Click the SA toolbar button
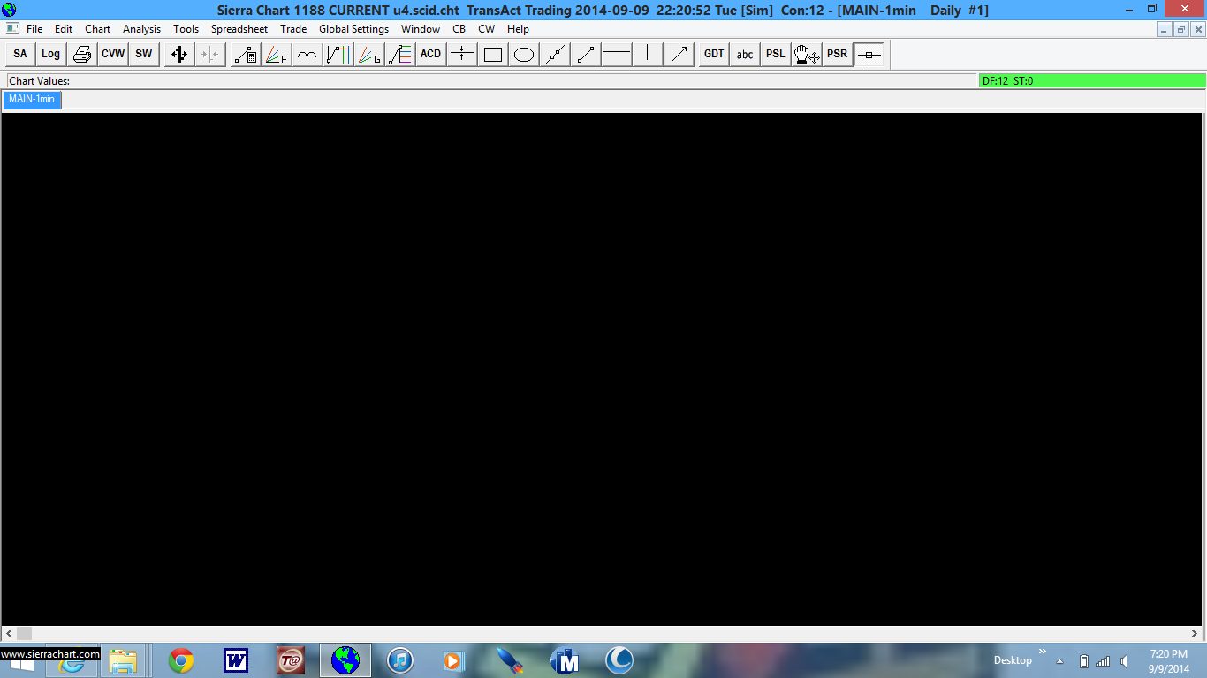The width and height of the screenshot is (1207, 678). 20,54
